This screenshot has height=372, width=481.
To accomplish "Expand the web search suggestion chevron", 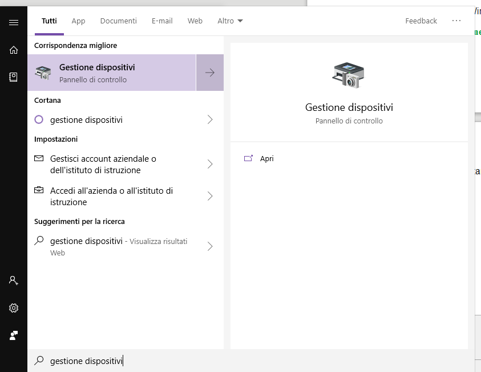I will click(210, 246).
